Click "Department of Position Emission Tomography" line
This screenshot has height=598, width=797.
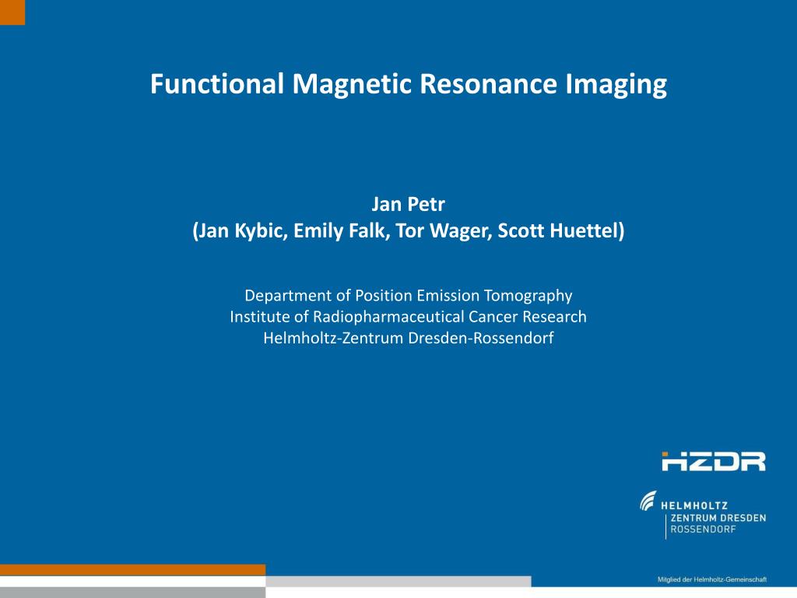click(408, 295)
